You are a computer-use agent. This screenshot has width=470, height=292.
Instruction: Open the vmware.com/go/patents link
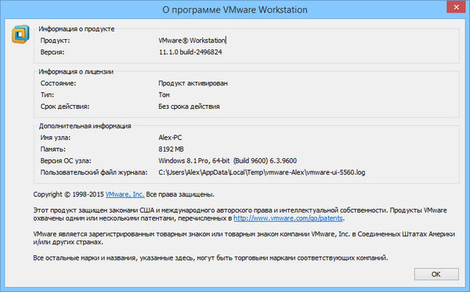(288, 218)
